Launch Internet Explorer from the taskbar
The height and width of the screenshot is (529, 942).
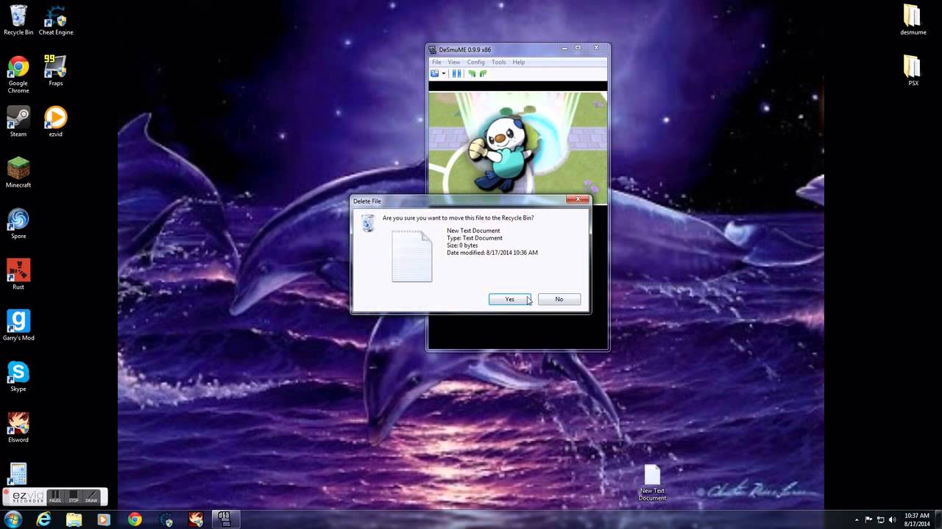coord(44,519)
